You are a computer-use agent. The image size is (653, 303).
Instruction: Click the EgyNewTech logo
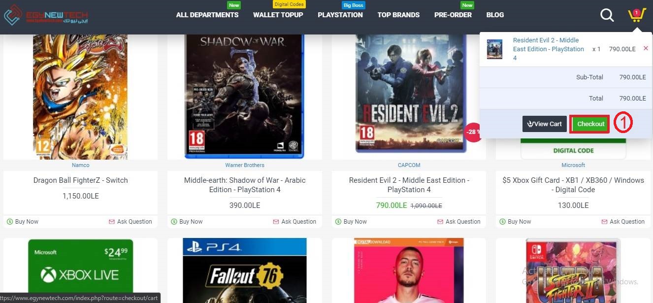click(x=45, y=15)
